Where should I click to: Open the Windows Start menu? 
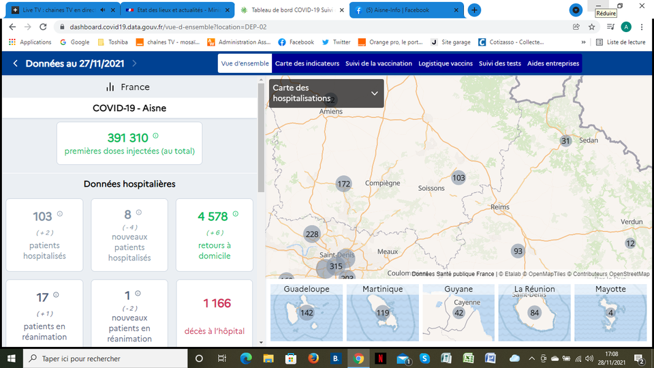point(12,358)
